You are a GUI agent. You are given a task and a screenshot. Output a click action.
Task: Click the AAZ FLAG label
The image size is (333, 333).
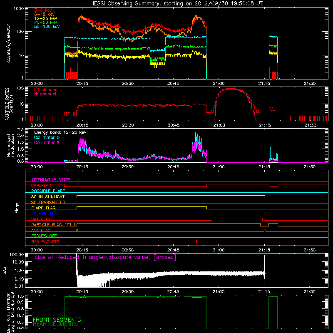click(x=41, y=230)
